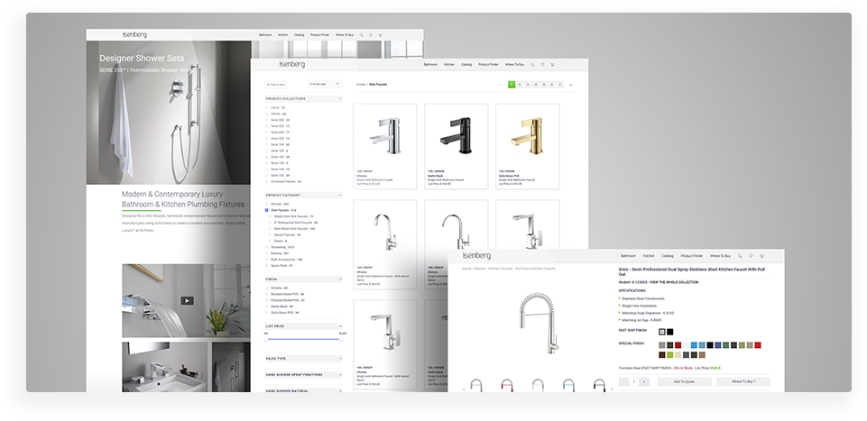The height and width of the screenshot is (421, 867).
Task: Show next product thumbnails arrow
Action: (x=612, y=389)
